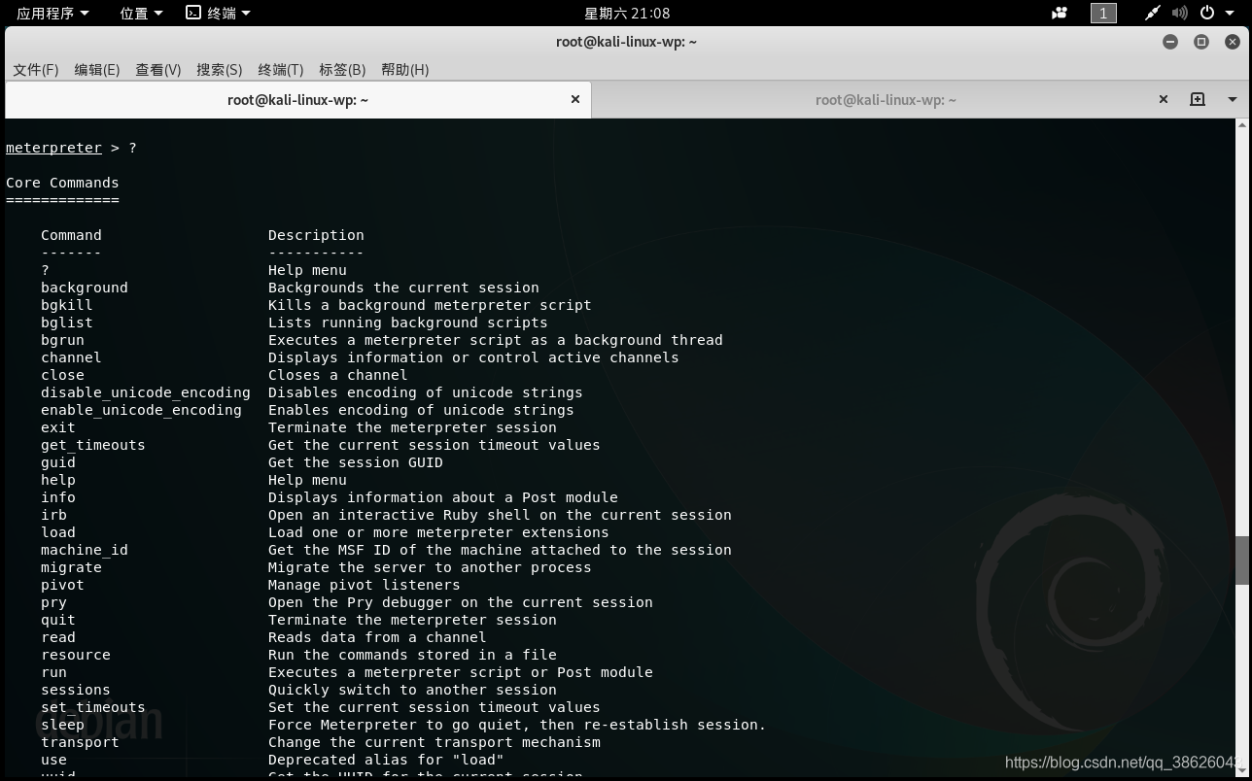Viewport: 1252px width, 781px height.
Task: Click 'Deprecated alias for "load"' description
Action: click(386, 760)
